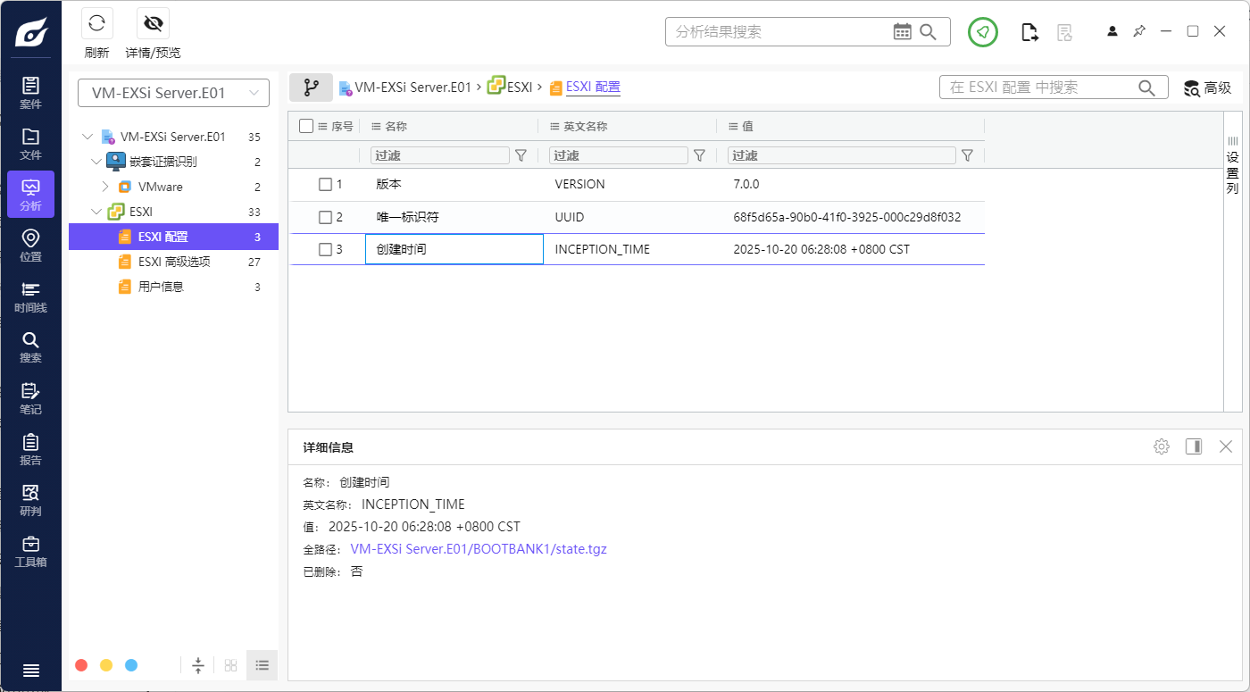Open the Timeline (时间线) sidebar icon
The image size is (1250, 692).
pyautogui.click(x=30, y=296)
